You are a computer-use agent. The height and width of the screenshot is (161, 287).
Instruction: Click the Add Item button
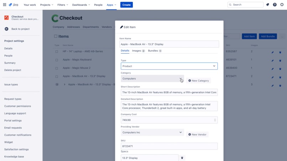pyautogui.click(x=249, y=36)
